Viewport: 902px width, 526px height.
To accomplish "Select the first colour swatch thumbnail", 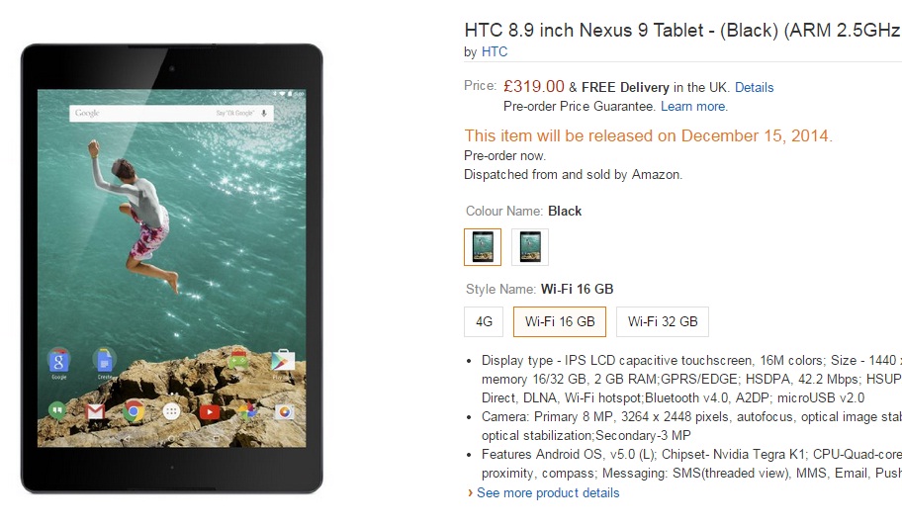I will pyautogui.click(x=483, y=247).
